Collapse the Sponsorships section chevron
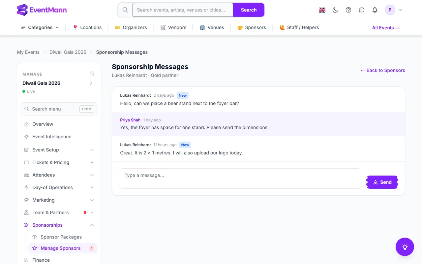The width and height of the screenshot is (422, 264). click(x=92, y=225)
